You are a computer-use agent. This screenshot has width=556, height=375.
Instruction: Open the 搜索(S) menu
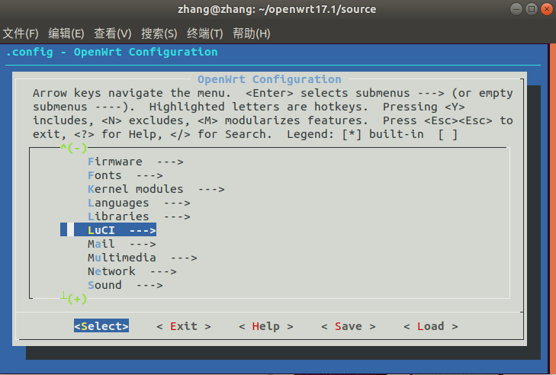[x=159, y=34]
